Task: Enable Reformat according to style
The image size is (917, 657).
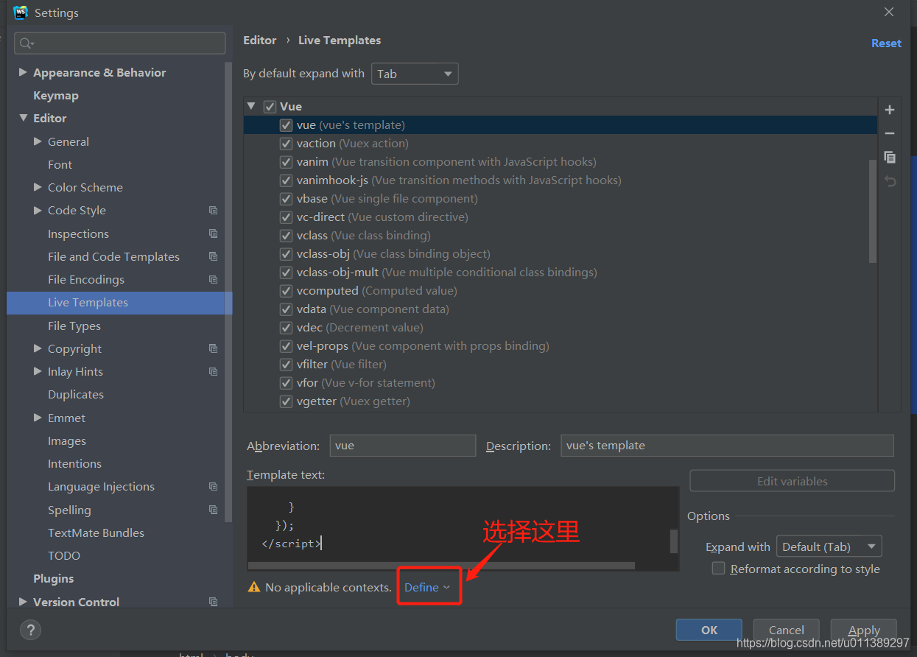Action: pyautogui.click(x=718, y=569)
